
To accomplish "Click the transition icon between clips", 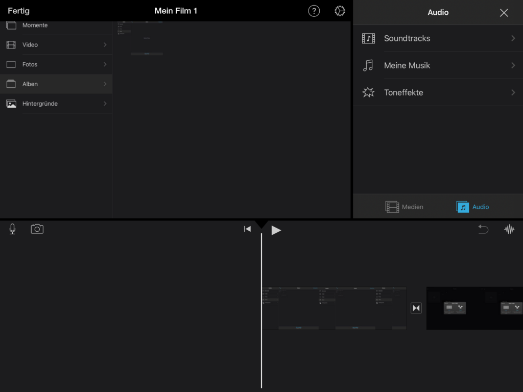I will tap(416, 308).
